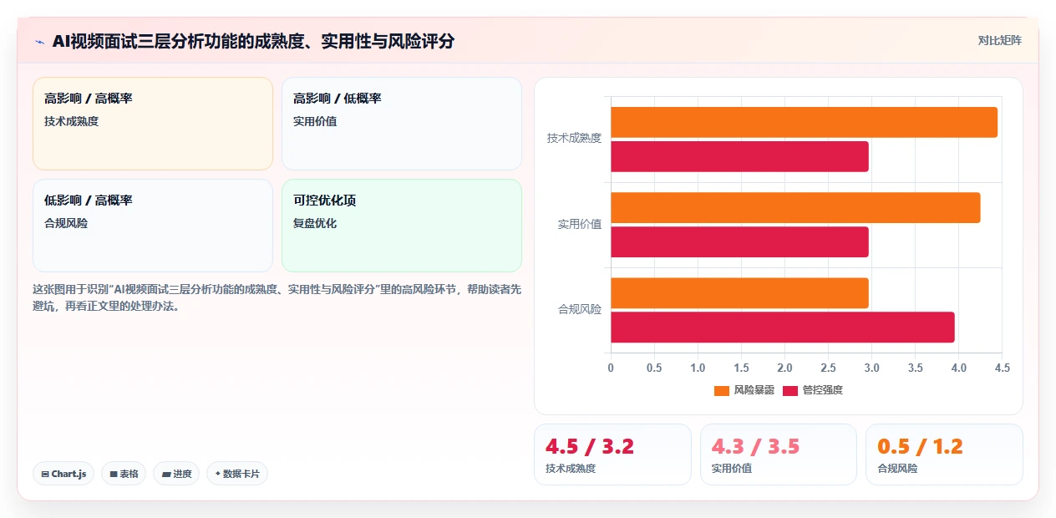
Task: Click the heading AI视频面试三层分析功能 title text
Action: click(x=253, y=42)
